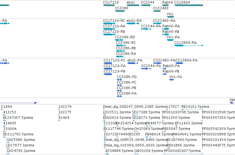The height and width of the screenshot is (155, 235).
Task: Select EST SD28273.5prime
Action: coord(133,121)
